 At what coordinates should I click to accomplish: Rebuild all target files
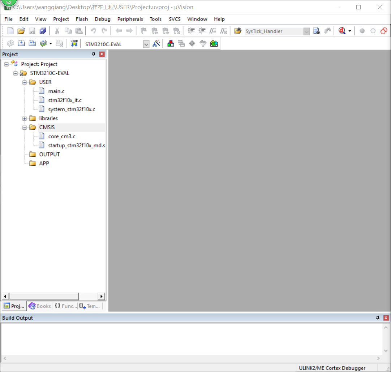point(32,43)
